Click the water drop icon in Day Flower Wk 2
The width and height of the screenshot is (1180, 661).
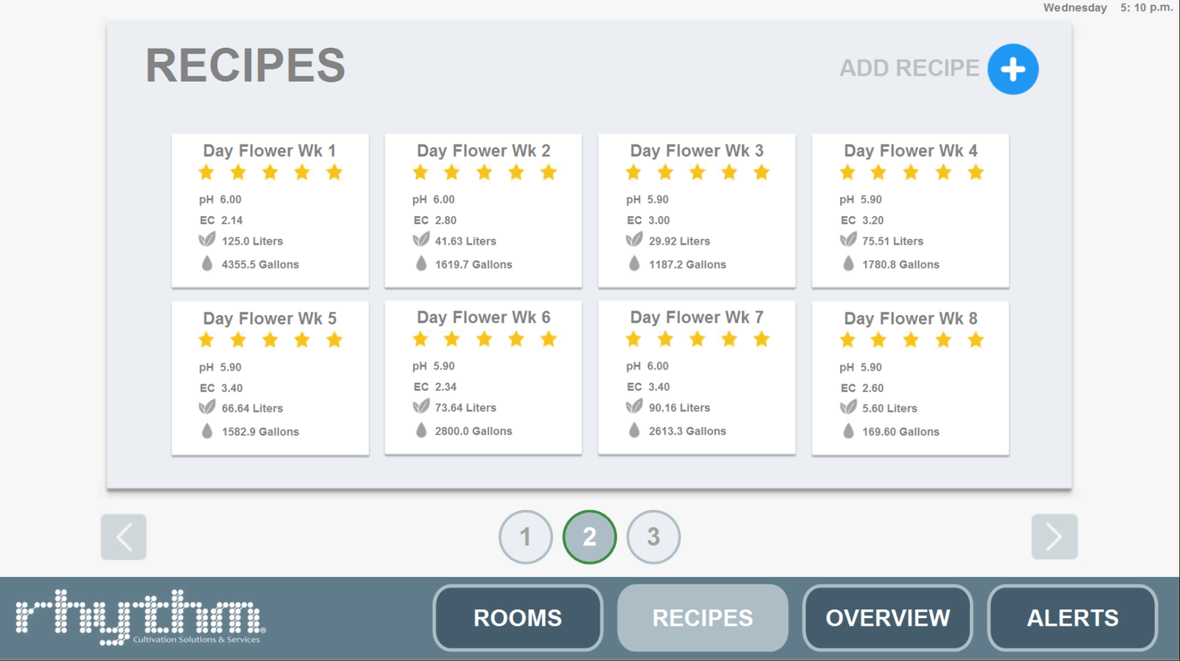click(x=421, y=263)
